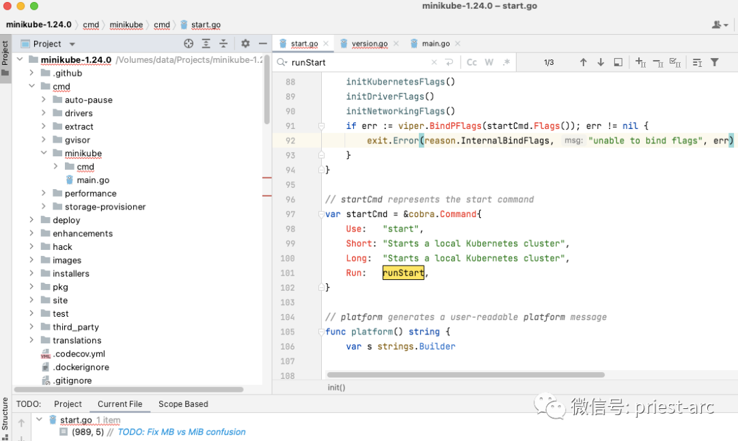Image resolution: width=738 pixels, height=441 pixels.
Task: Click cmd in the breadcrumb path
Action: click(91, 25)
